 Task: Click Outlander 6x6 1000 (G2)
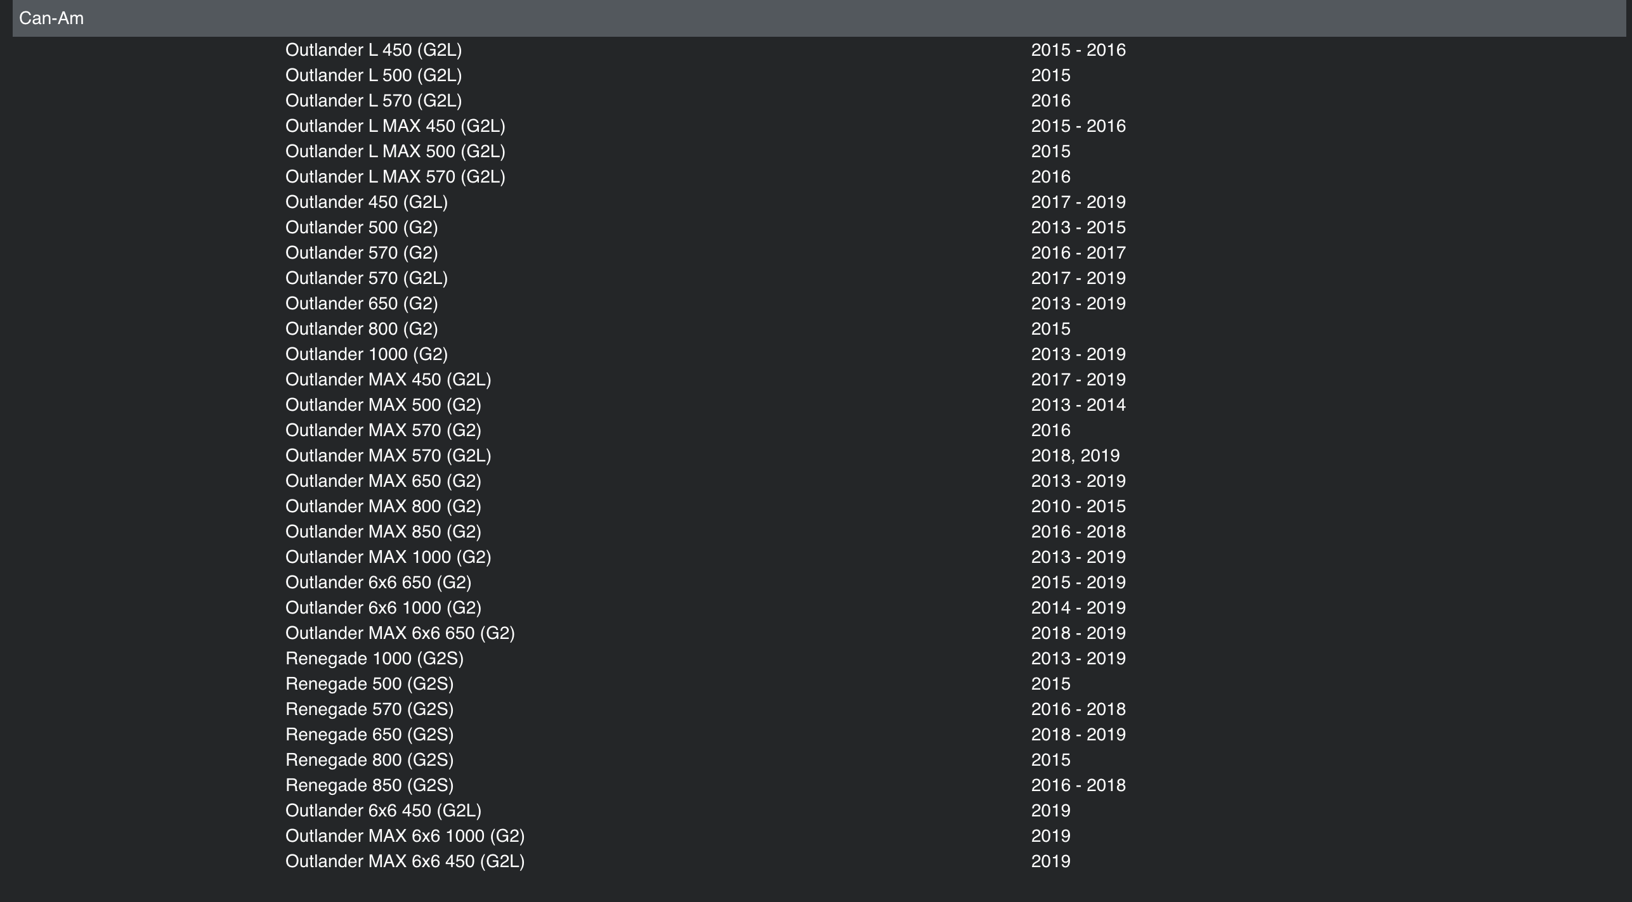383,608
